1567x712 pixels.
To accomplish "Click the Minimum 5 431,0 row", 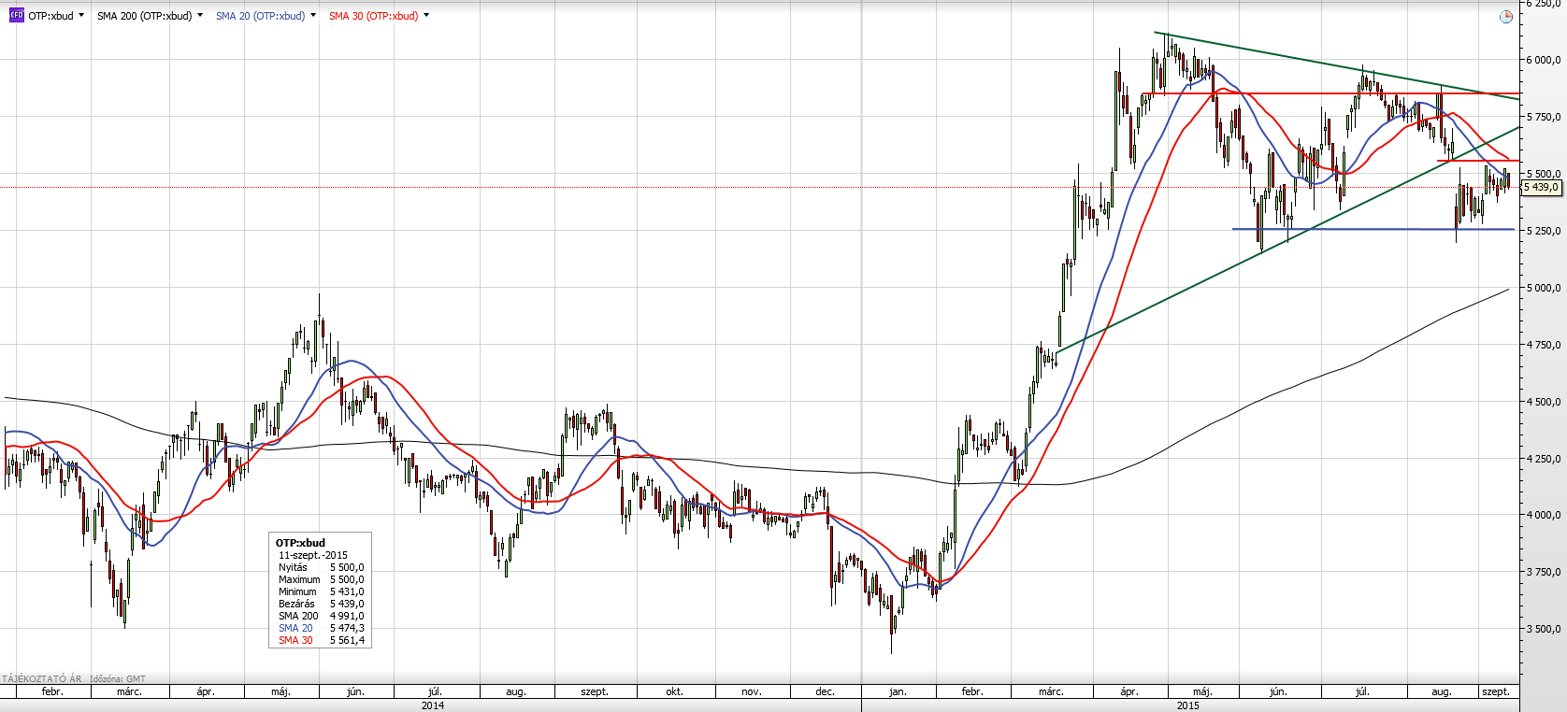I will click(321, 591).
